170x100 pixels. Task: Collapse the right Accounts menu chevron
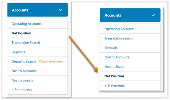click(153, 15)
